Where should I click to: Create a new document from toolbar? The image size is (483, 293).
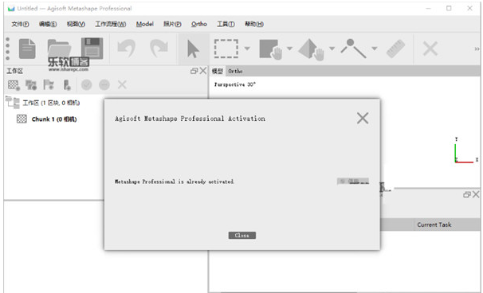coord(27,49)
